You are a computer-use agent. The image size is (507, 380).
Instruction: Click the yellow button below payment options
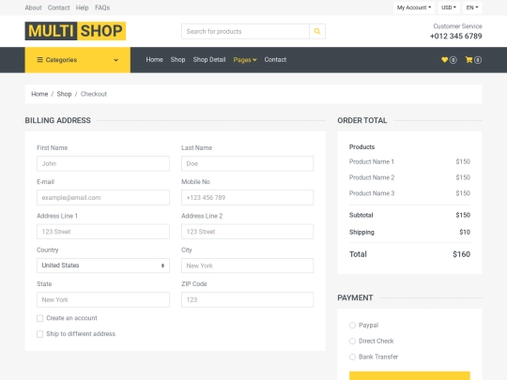coord(409,375)
